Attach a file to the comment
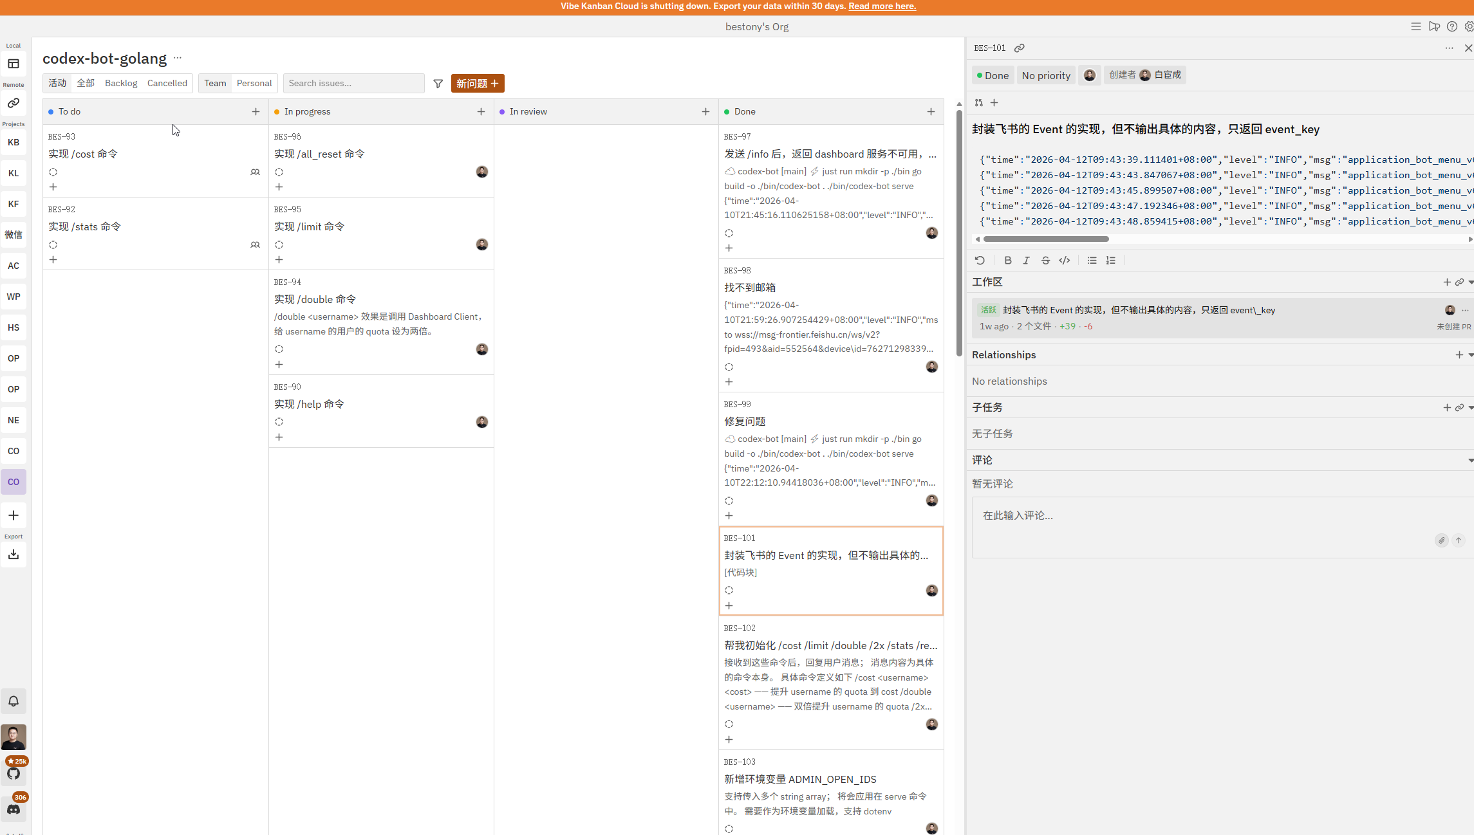The height and width of the screenshot is (835, 1474). click(1442, 540)
